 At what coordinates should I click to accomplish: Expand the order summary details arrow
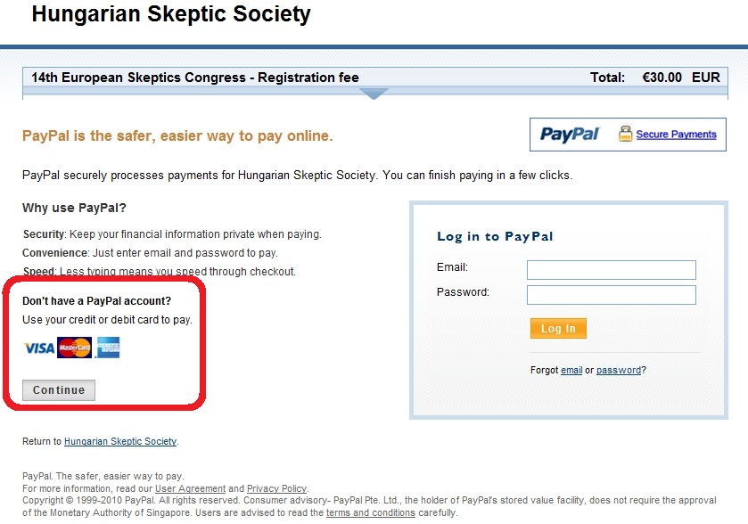[x=374, y=94]
